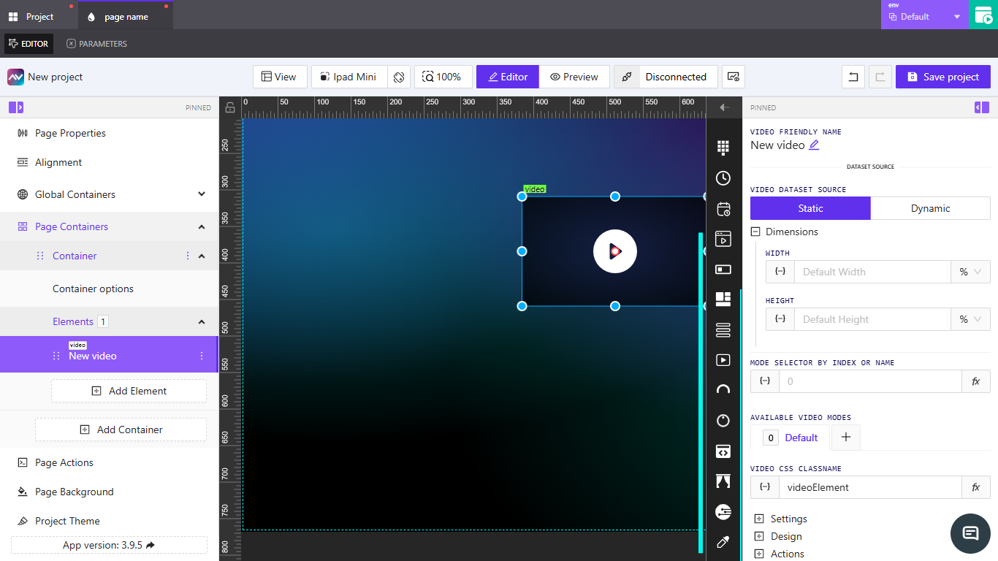This screenshot has width=998, height=561.
Task: Open the image element icon
Action: pyautogui.click(x=723, y=269)
